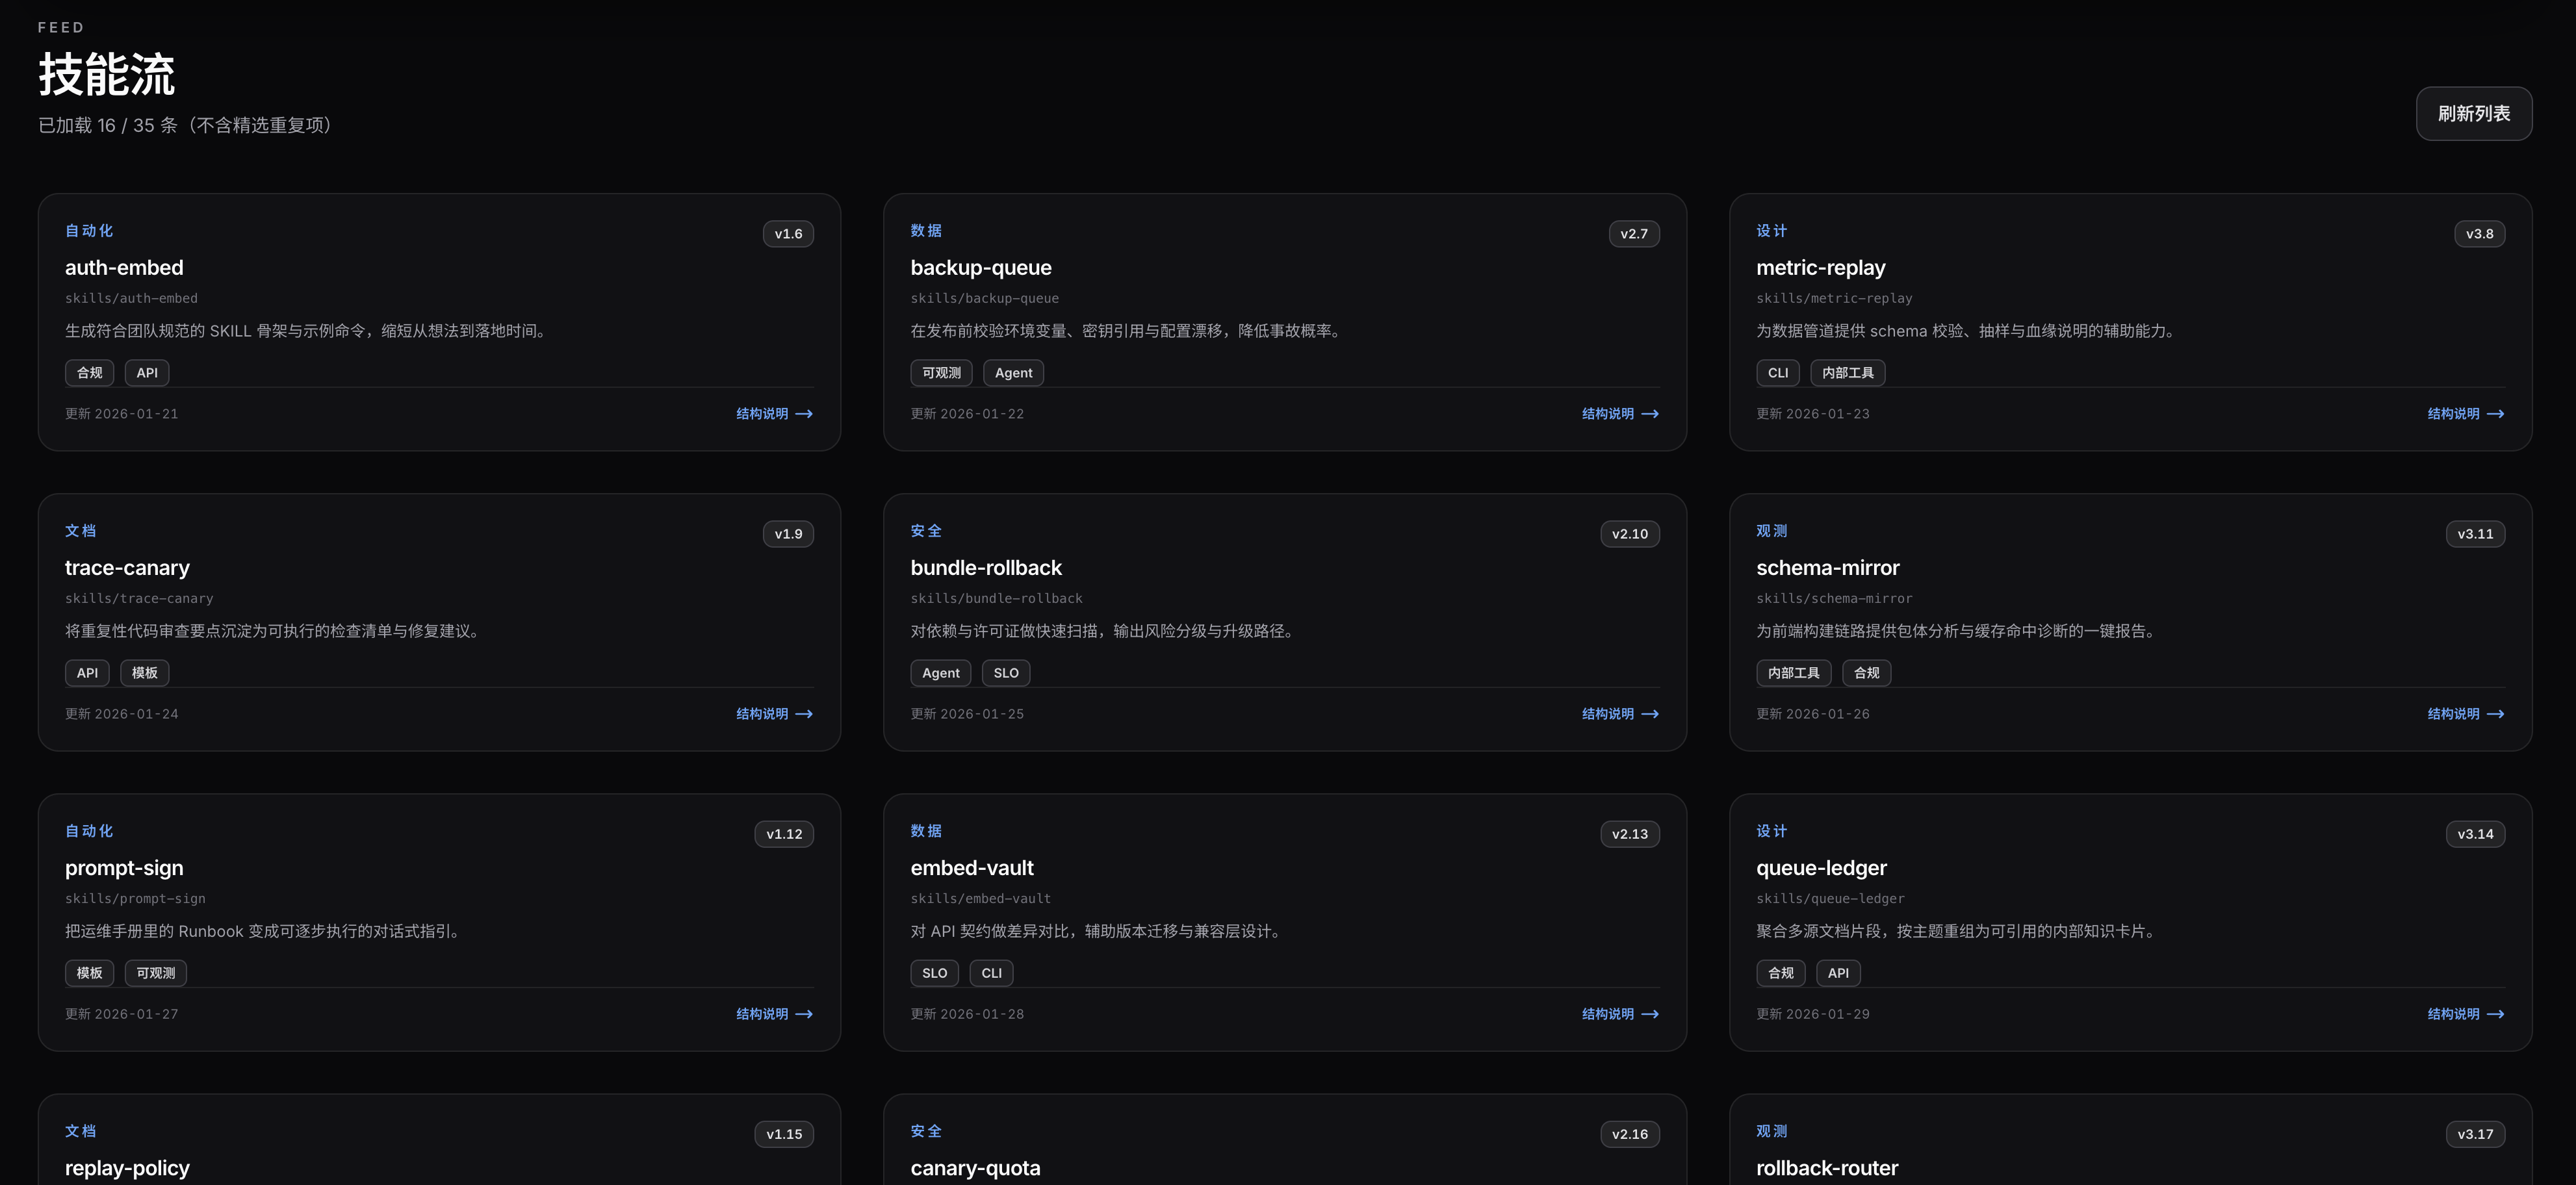Open 结构说明 link on schema-mirror card

pyautogui.click(x=2466, y=714)
